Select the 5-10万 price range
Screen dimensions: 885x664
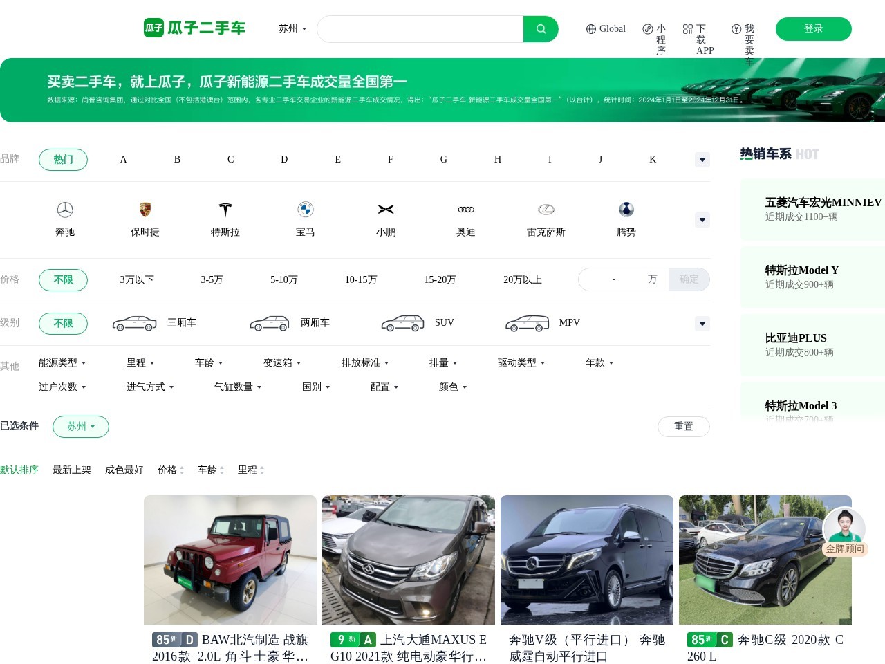pos(284,280)
